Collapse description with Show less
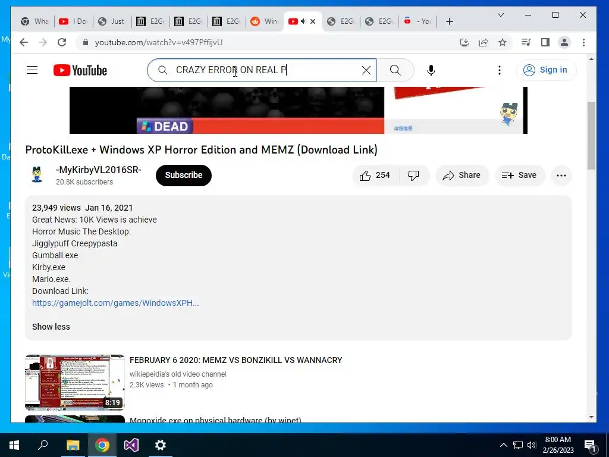 [51, 327]
